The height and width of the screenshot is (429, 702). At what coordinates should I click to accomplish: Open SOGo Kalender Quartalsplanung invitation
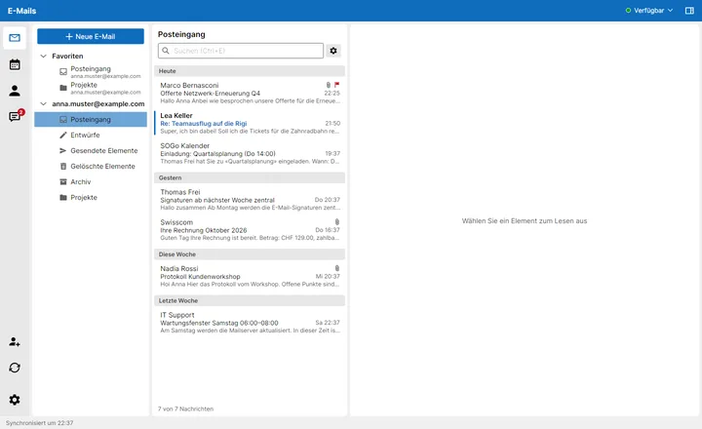pyautogui.click(x=250, y=153)
